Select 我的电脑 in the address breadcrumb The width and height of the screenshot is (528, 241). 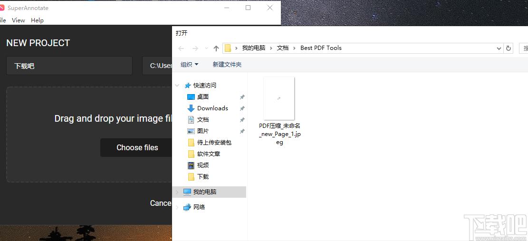(254, 48)
